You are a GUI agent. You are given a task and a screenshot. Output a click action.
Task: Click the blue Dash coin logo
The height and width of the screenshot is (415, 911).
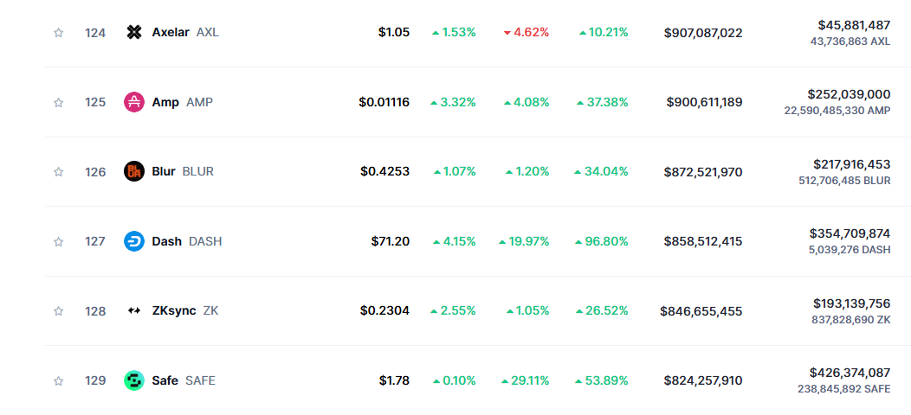pyautogui.click(x=134, y=241)
